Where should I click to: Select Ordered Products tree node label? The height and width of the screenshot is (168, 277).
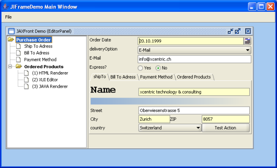44,67
